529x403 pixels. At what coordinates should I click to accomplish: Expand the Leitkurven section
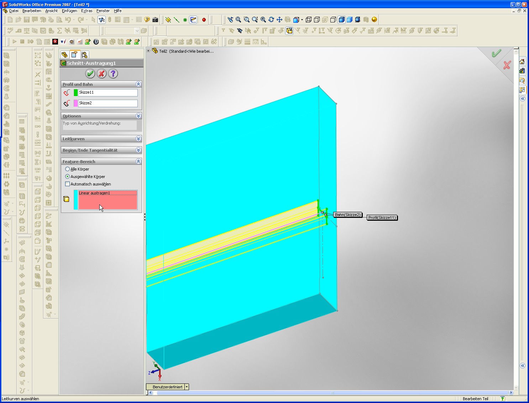click(138, 139)
